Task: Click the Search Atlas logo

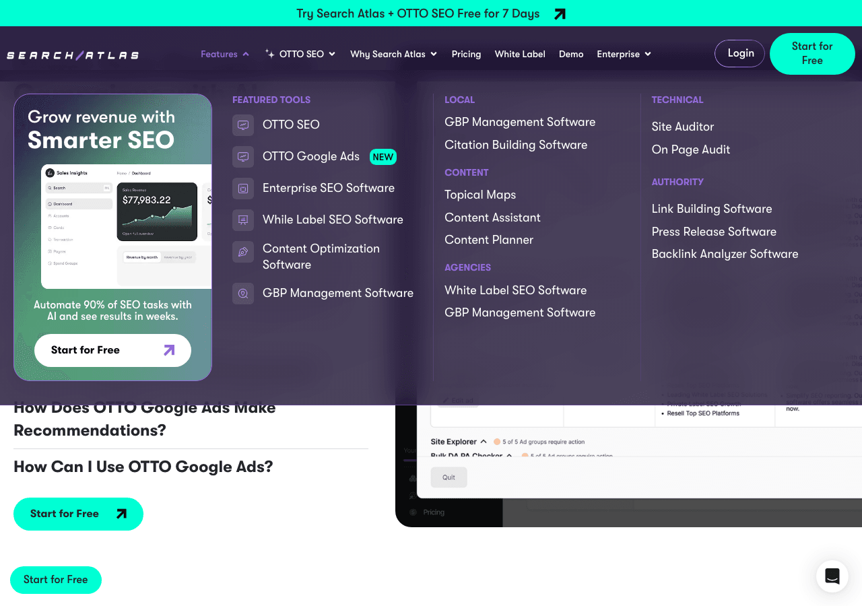Action: [73, 55]
